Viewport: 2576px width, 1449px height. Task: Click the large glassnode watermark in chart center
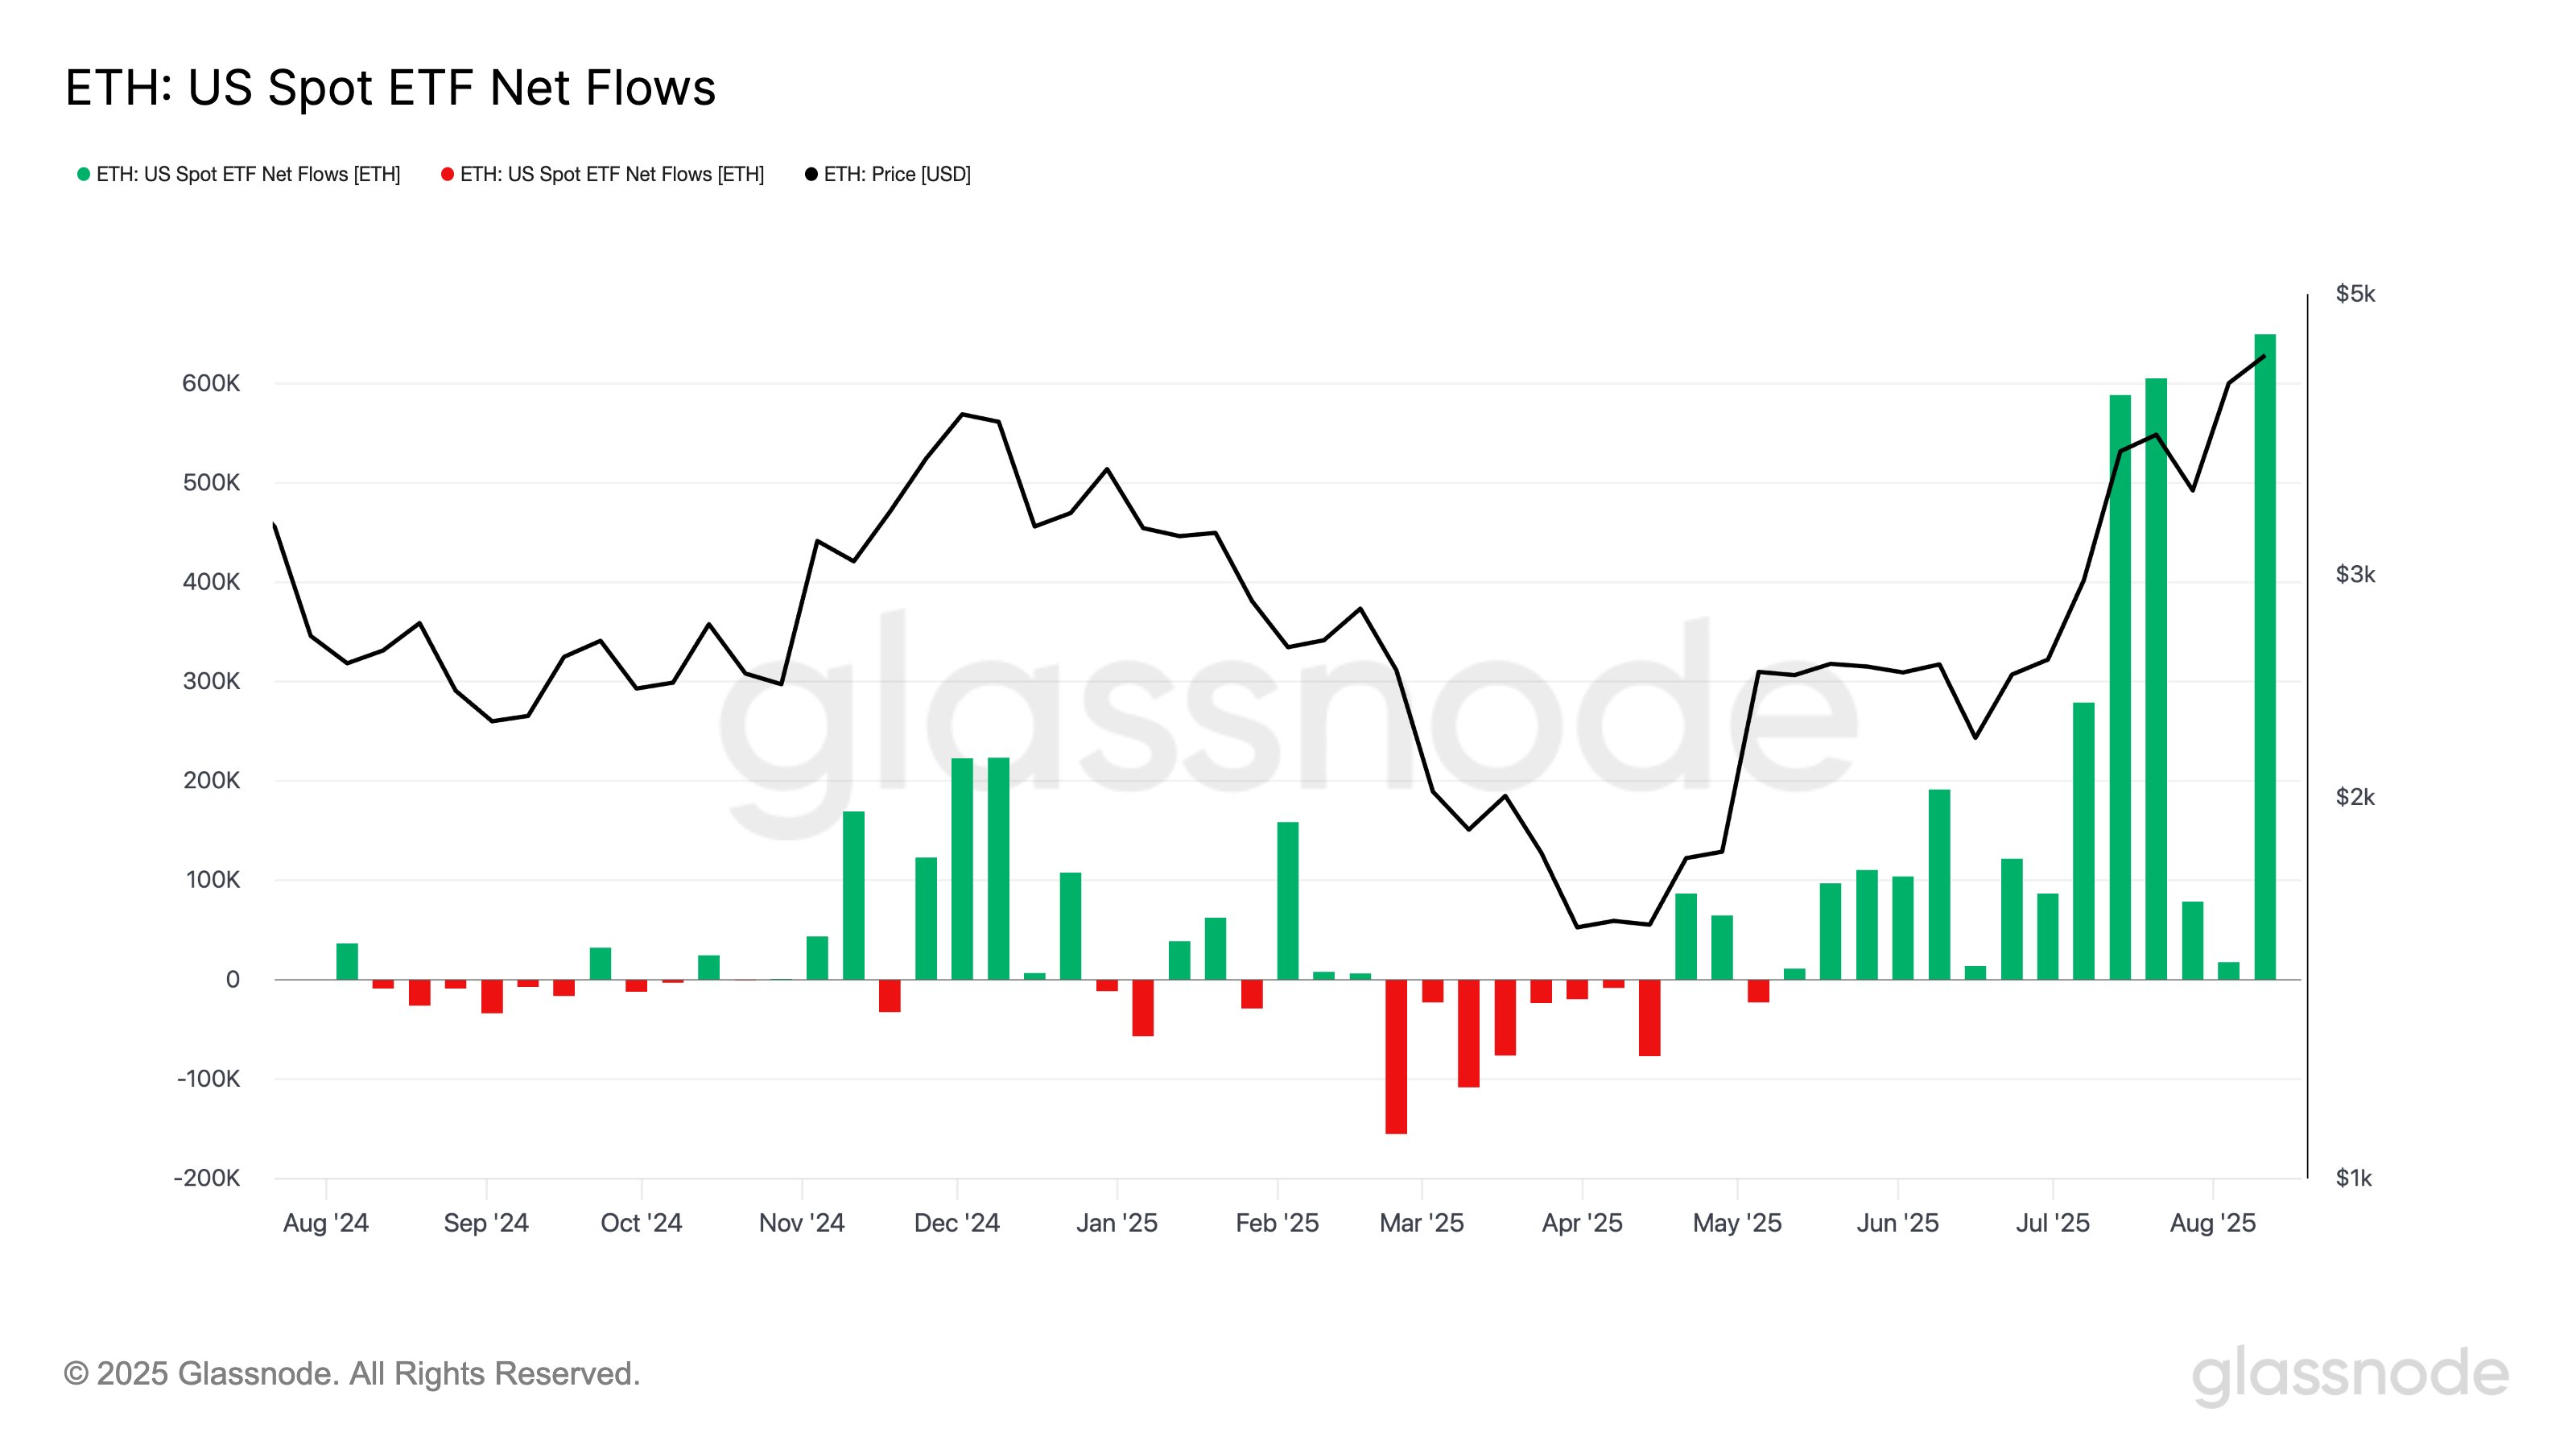[1287, 720]
